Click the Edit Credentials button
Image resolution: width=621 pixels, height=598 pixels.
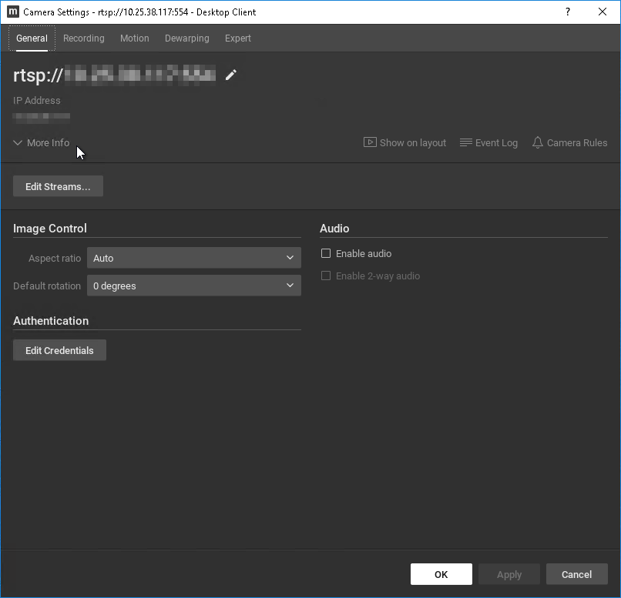pos(59,350)
